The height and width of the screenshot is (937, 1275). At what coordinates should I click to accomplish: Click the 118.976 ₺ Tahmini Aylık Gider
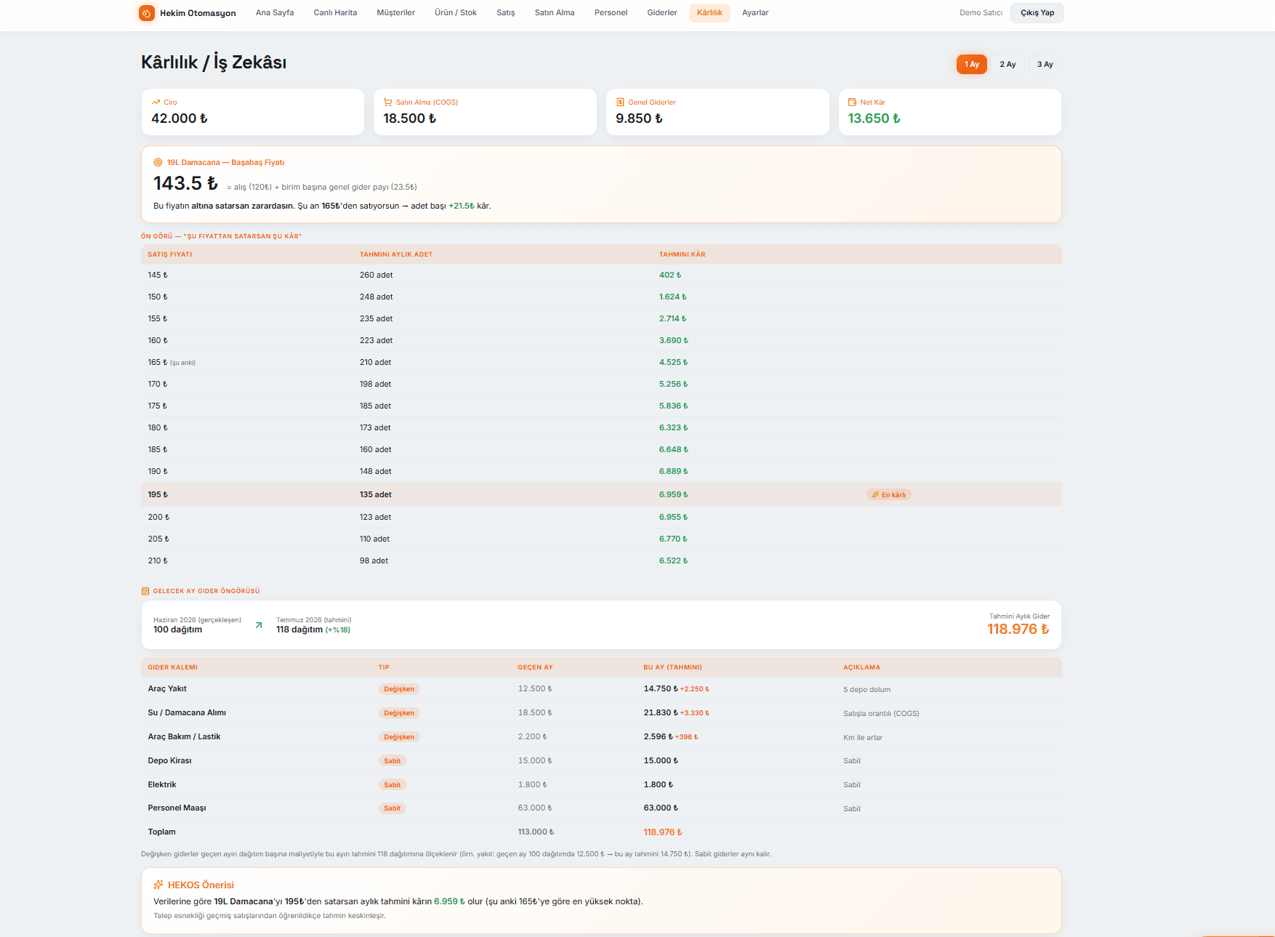pyautogui.click(x=1018, y=630)
